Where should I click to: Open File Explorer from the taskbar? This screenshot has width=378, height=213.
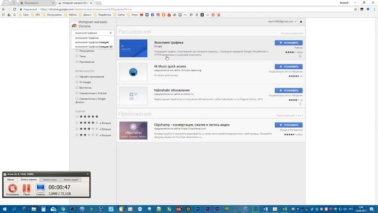click(34, 209)
